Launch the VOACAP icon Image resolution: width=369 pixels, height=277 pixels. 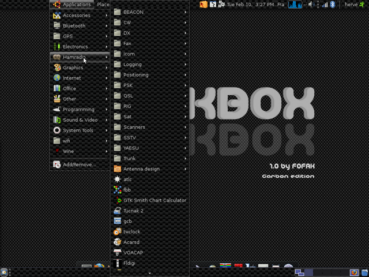117,253
